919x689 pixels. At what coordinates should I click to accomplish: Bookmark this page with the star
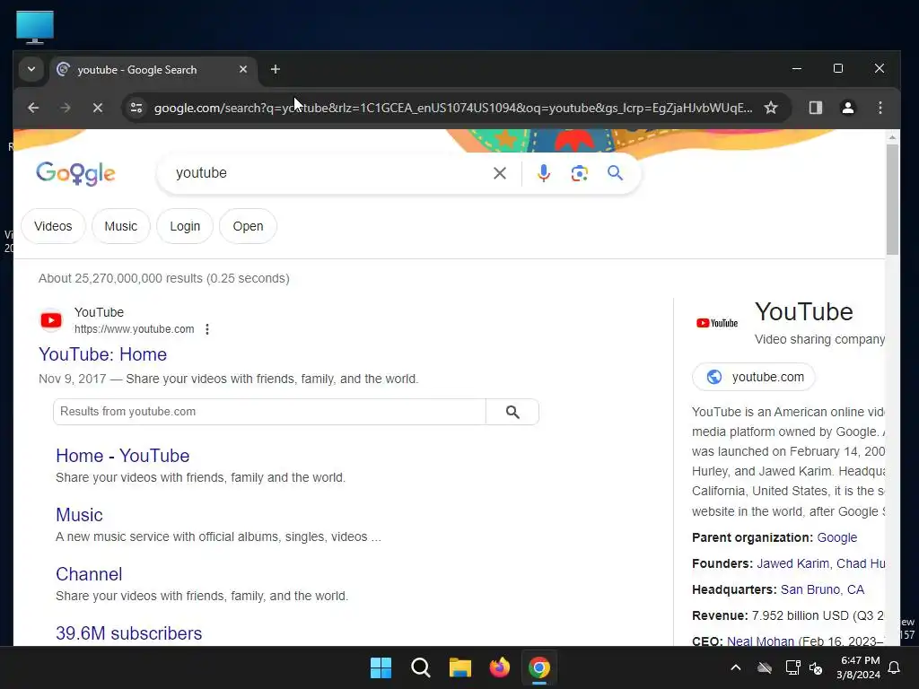click(771, 108)
